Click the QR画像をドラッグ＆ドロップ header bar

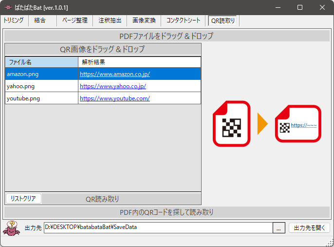point(103,49)
